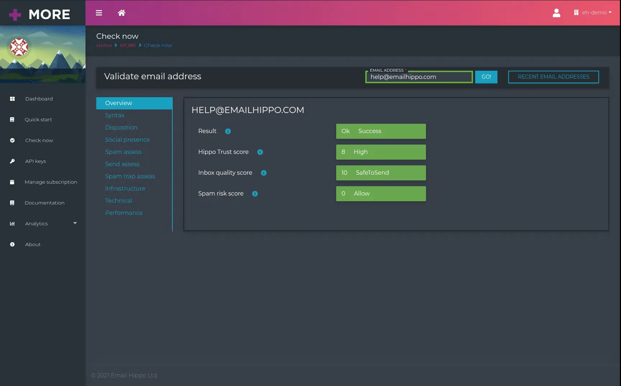Click the Manage subscription calendar icon
Screen dimensions: 621x386
[x=12, y=182]
